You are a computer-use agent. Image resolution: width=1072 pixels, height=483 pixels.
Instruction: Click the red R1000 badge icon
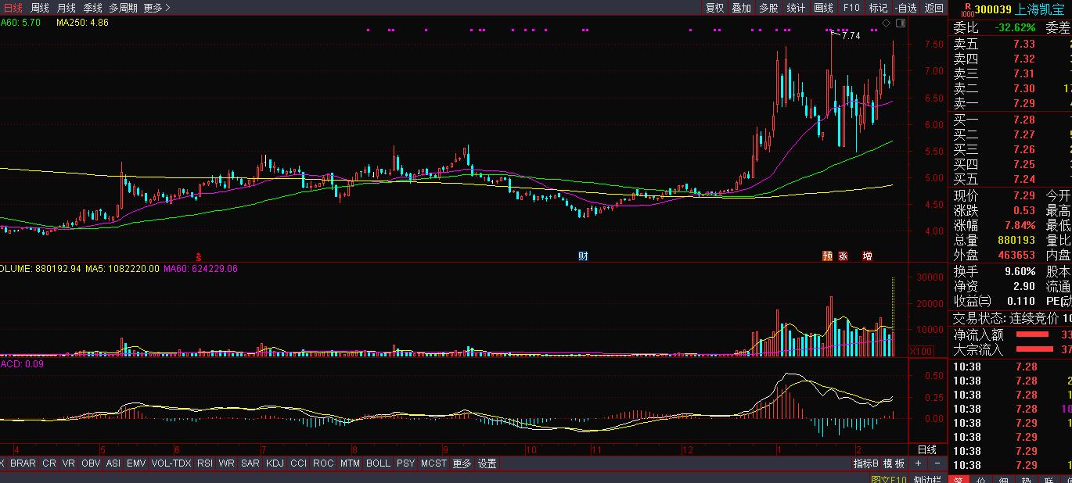[x=967, y=9]
